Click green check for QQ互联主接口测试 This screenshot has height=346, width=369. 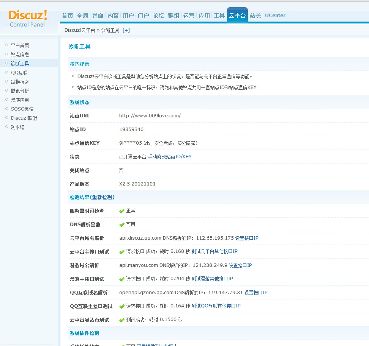click(x=121, y=306)
